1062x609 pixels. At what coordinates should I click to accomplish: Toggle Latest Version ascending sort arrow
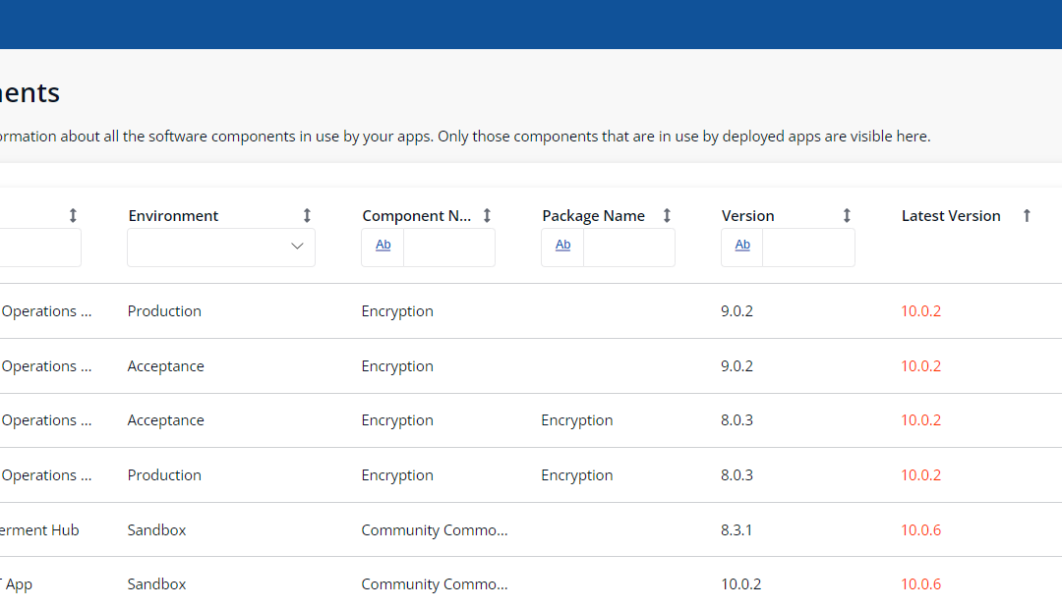(x=1027, y=216)
